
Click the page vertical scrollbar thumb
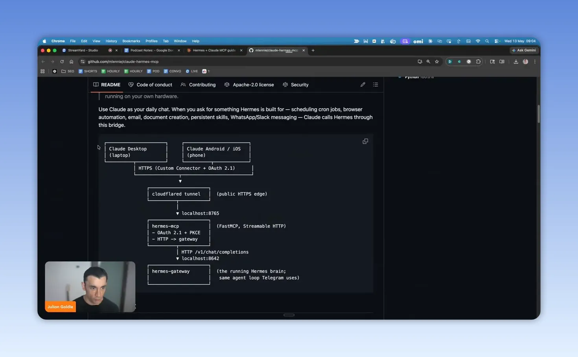pos(538,114)
